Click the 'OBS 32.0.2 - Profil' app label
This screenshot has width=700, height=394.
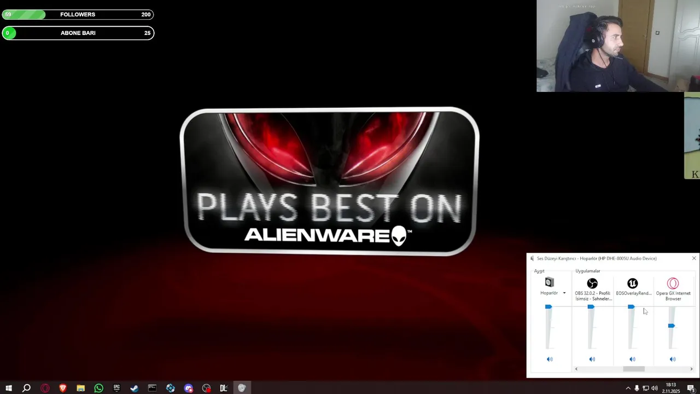pyautogui.click(x=593, y=296)
